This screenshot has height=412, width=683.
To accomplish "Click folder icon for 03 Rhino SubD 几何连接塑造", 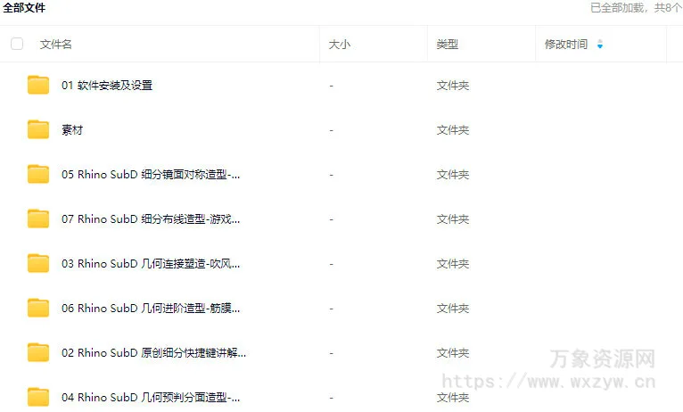I will coord(38,263).
